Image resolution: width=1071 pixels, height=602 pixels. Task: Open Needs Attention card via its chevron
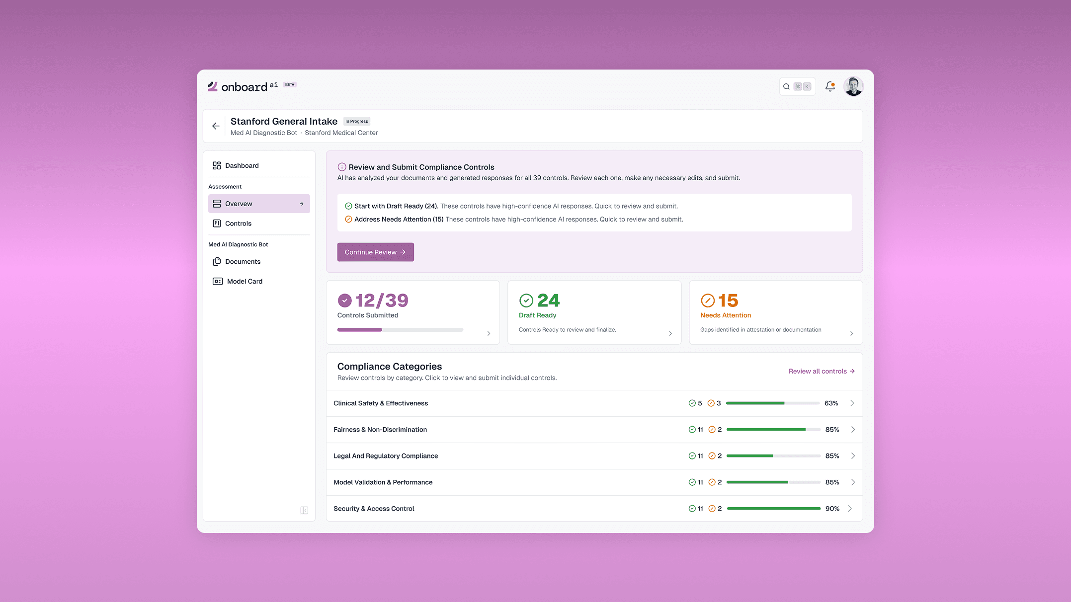(851, 333)
